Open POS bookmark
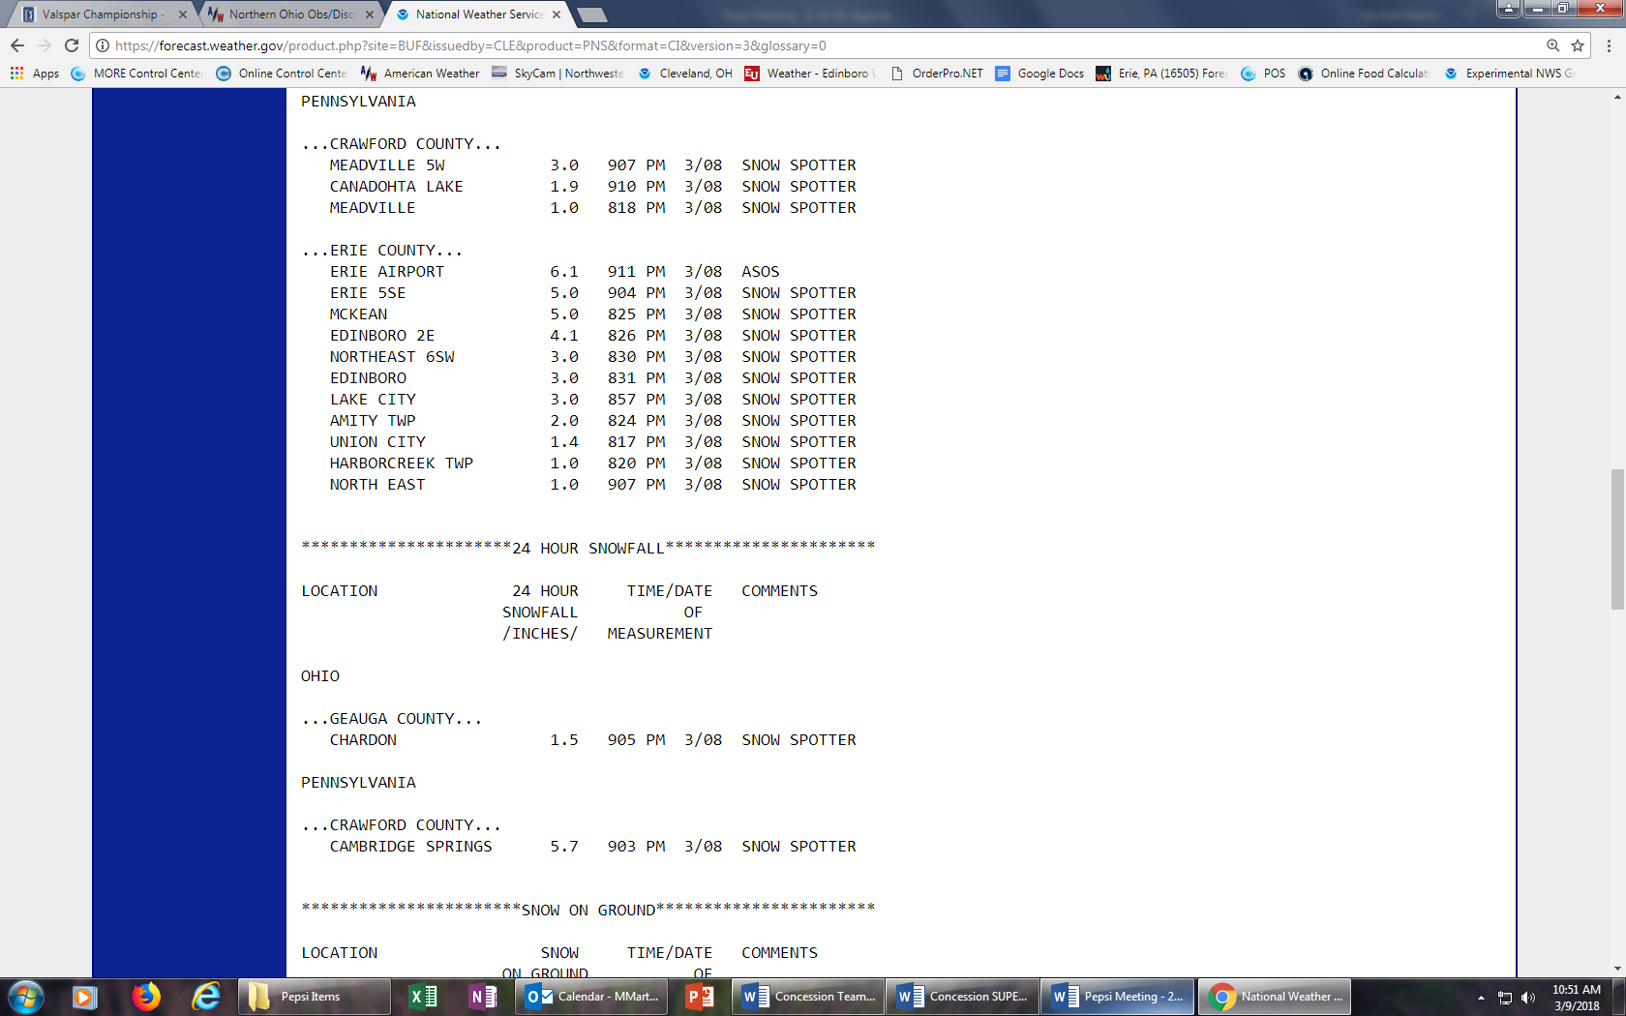Viewport: 1626px width, 1016px height. click(x=1263, y=74)
